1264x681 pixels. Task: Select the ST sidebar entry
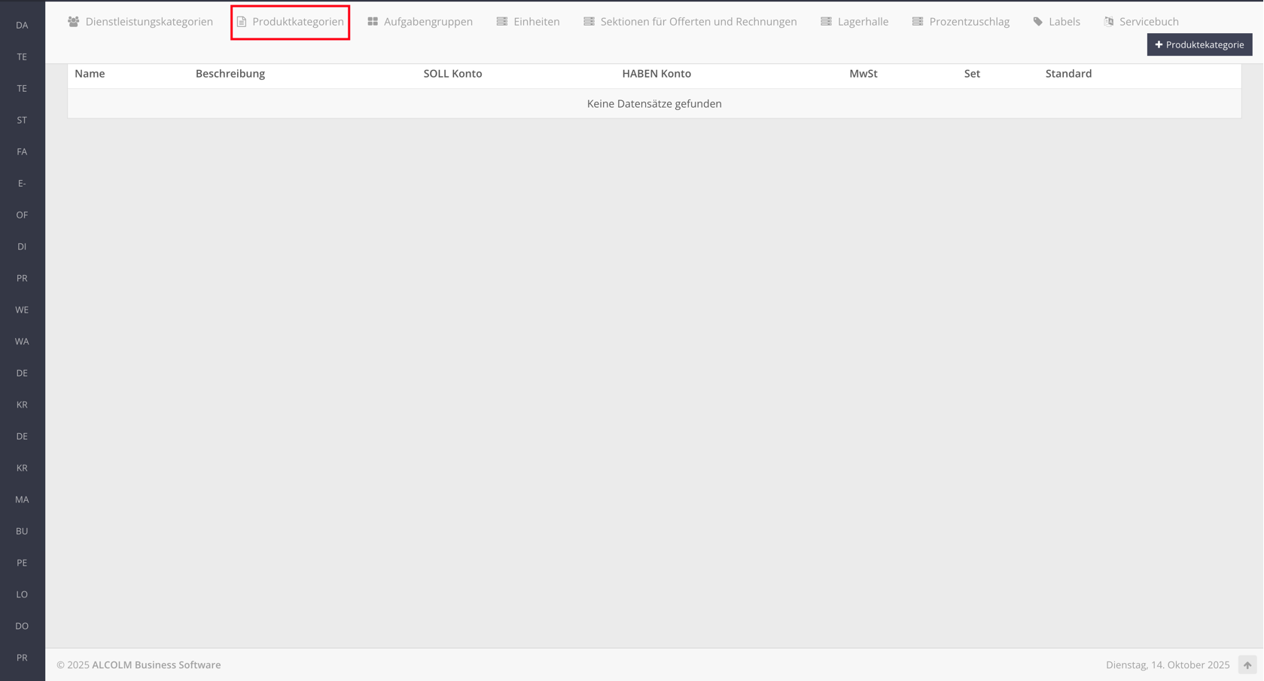pos(22,121)
